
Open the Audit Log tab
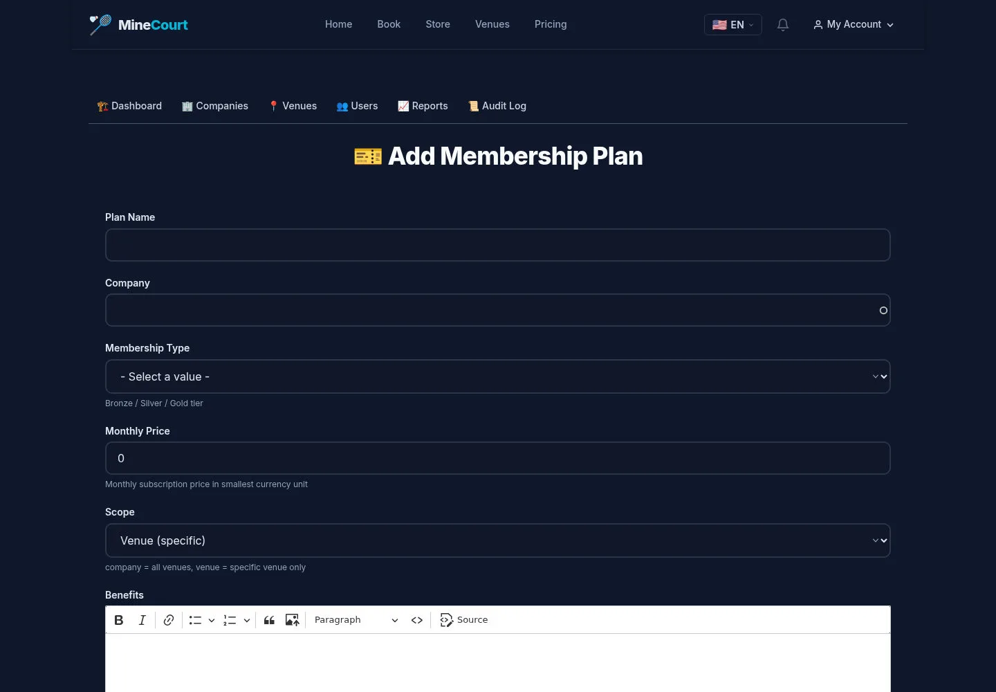(497, 106)
